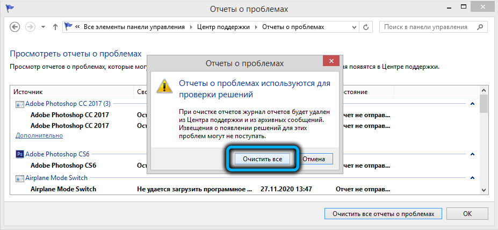Click the Очистить все отчеты о проблемах button
This screenshot has height=230, width=498.
pyautogui.click(x=383, y=213)
